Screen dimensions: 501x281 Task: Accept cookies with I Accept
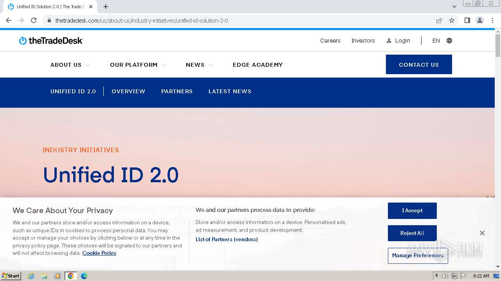pos(412,211)
